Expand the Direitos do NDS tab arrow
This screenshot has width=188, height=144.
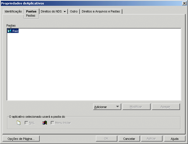65,12
